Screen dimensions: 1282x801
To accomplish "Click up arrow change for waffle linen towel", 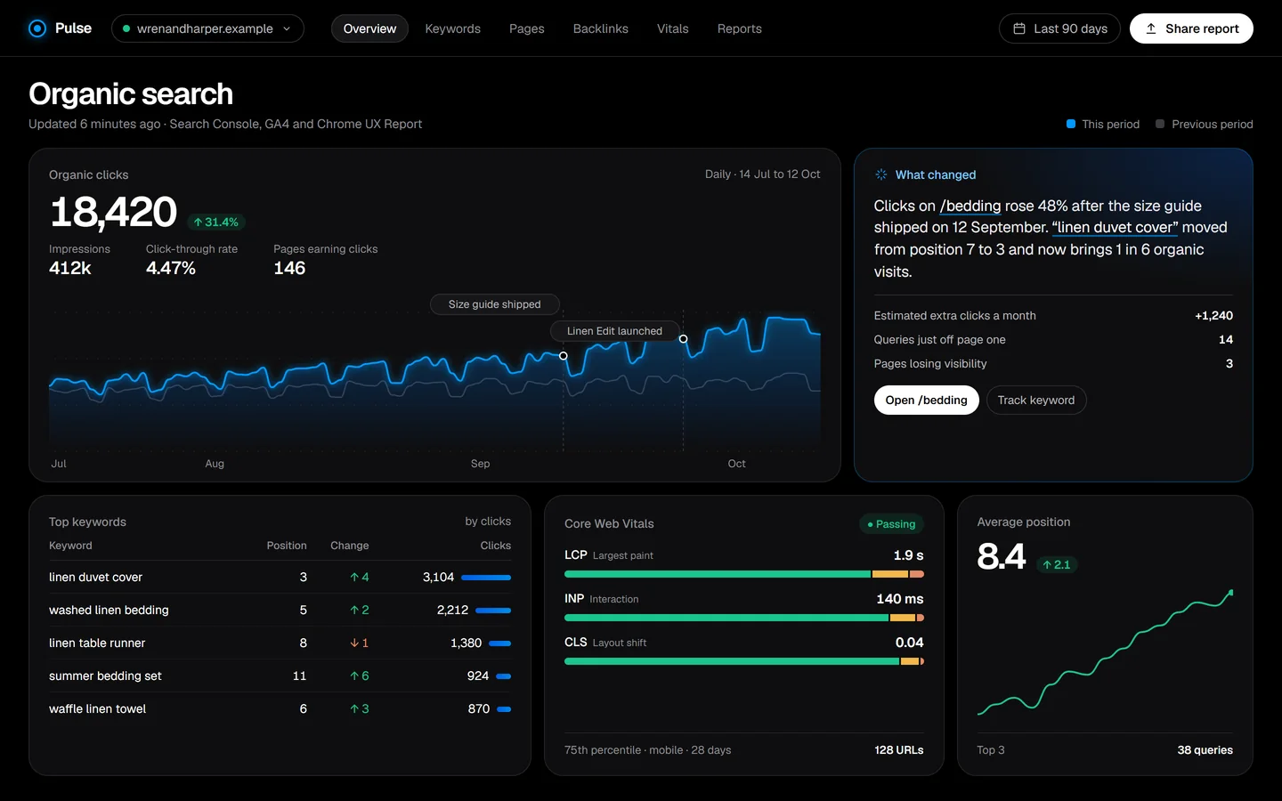I will click(x=360, y=708).
